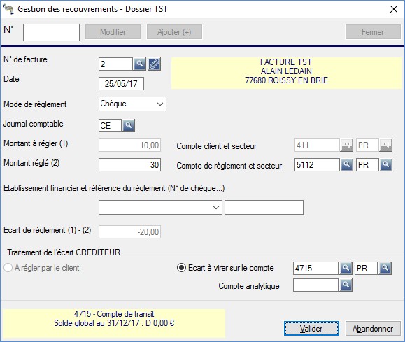Search sector PR beside account 4715

click(x=385, y=268)
